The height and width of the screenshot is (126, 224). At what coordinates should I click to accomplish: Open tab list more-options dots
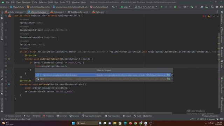click(x=218, y=12)
